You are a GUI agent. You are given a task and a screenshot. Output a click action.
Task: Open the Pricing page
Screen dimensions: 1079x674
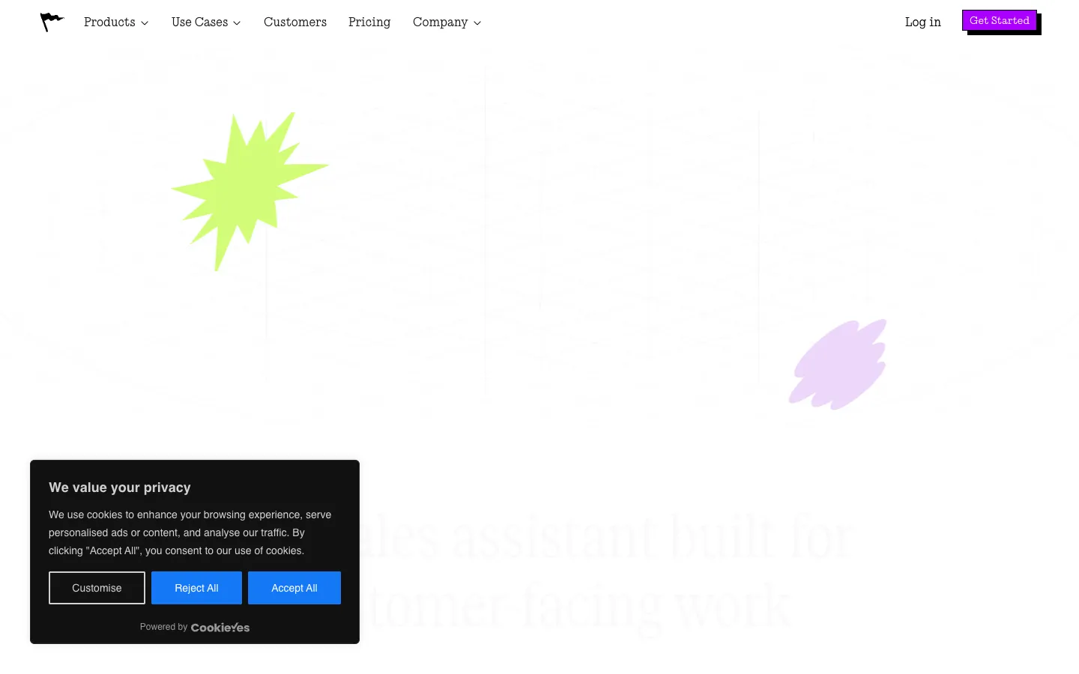tap(369, 22)
